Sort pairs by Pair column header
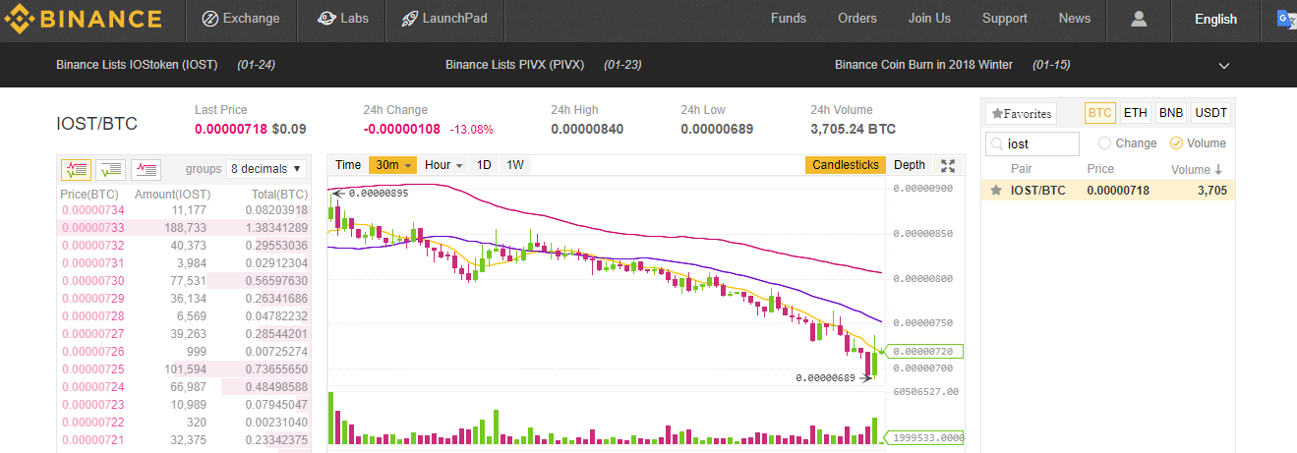The width and height of the screenshot is (1297, 453). pos(1022,170)
